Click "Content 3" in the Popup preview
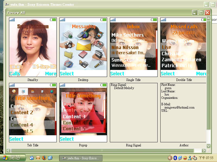The width and height of the screenshot is (217, 162). click(x=74, y=117)
